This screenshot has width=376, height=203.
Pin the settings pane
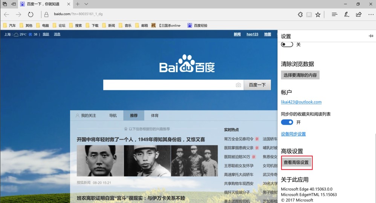point(371,36)
